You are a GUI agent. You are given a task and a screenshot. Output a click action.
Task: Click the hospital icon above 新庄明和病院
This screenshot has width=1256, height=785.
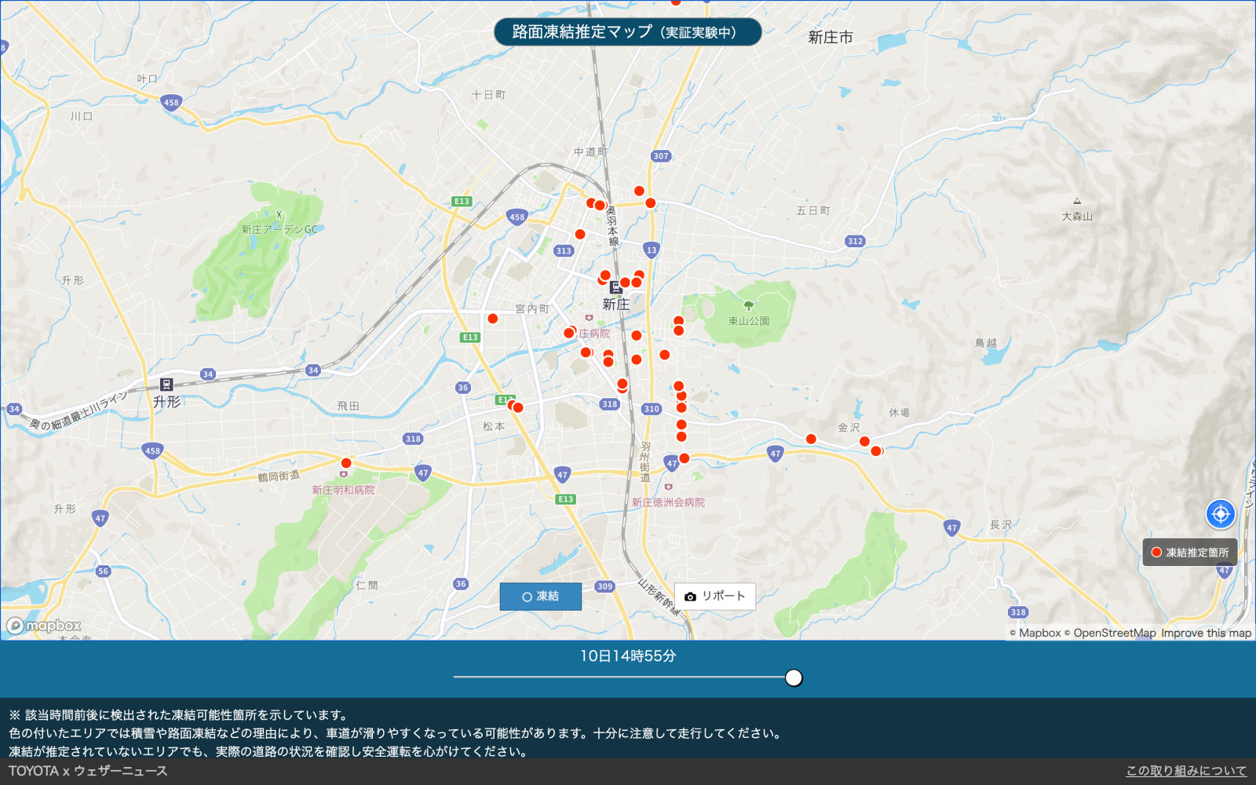coord(343,475)
